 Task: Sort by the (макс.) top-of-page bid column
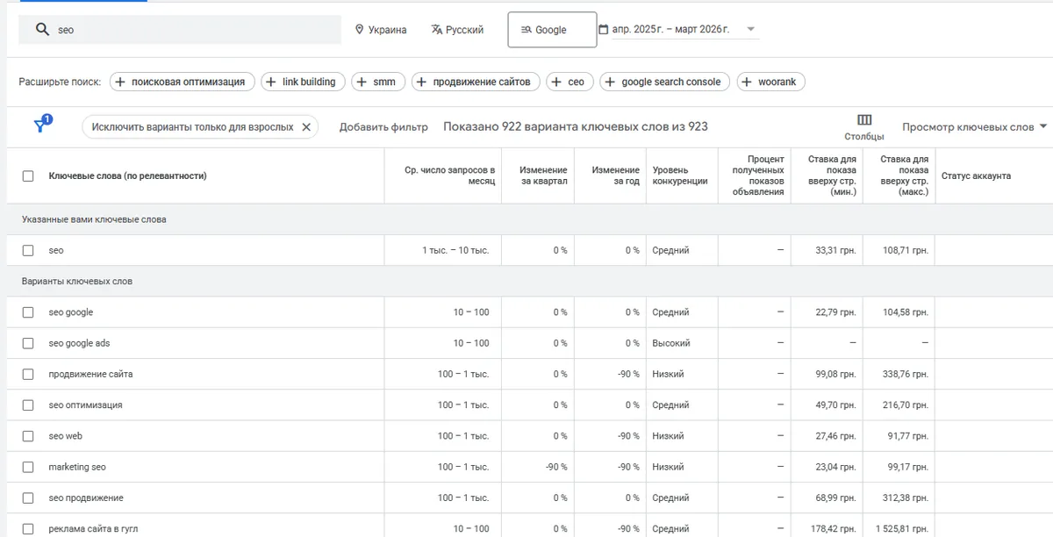click(904, 175)
